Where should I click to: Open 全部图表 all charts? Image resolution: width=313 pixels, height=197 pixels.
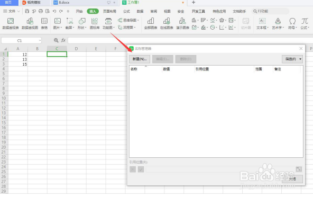(151, 23)
